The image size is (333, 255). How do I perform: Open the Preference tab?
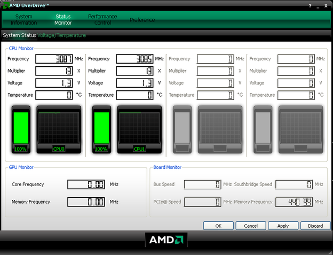coord(142,20)
